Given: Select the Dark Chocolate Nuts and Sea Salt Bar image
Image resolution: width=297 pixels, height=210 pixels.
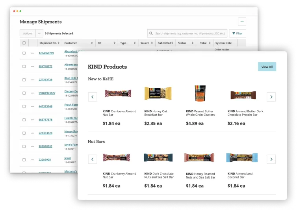Looking at the screenshot, I should coord(158,158).
